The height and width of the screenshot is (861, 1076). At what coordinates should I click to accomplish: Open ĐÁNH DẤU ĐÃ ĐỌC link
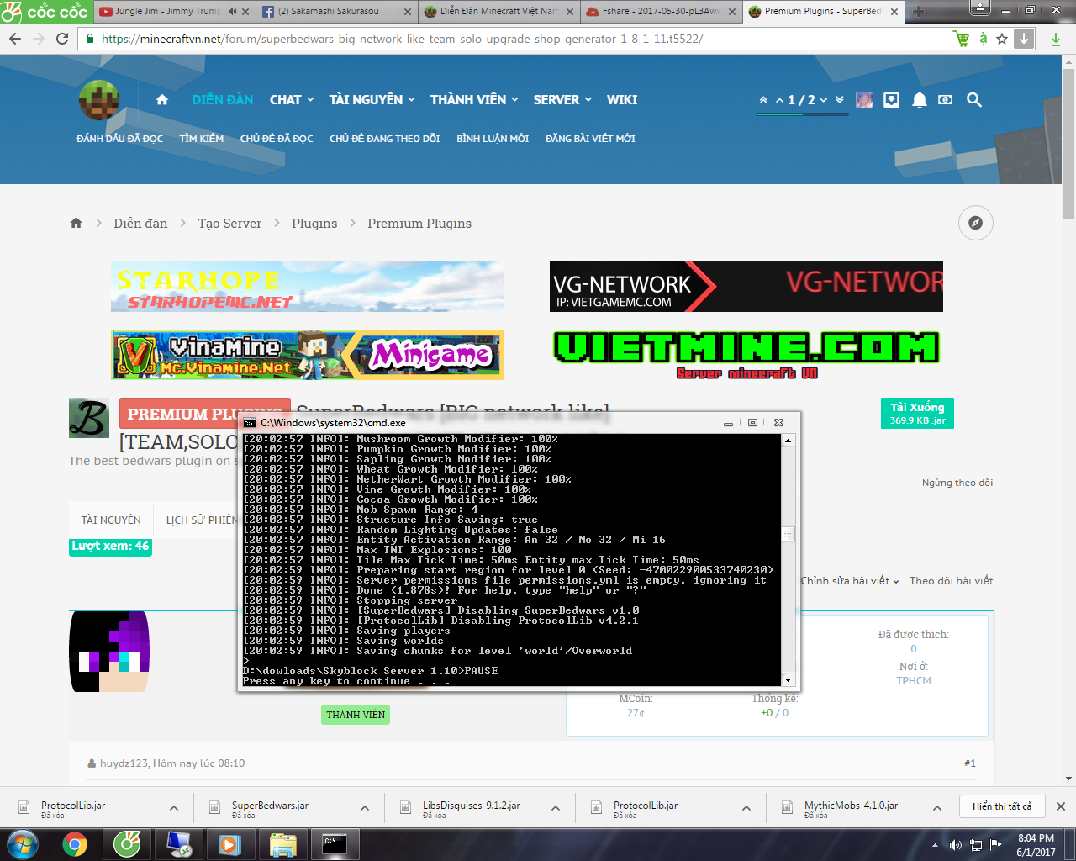pos(120,139)
